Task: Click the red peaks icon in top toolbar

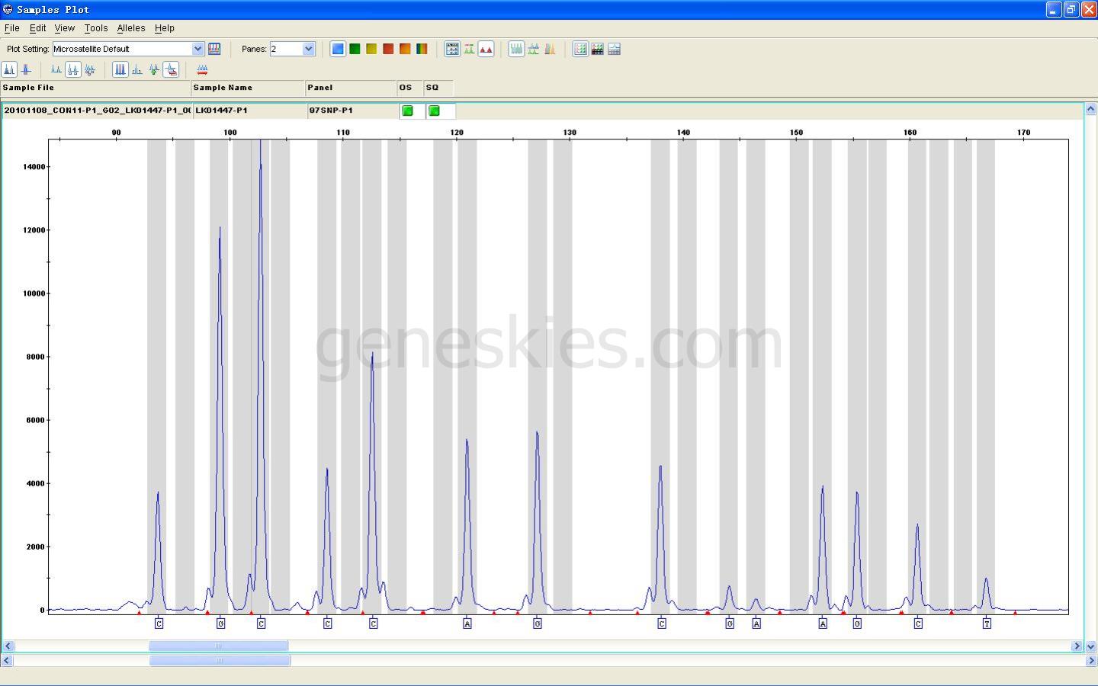Action: coord(486,49)
